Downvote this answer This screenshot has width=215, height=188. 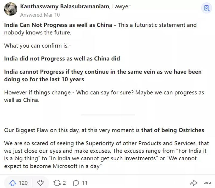point(40,183)
